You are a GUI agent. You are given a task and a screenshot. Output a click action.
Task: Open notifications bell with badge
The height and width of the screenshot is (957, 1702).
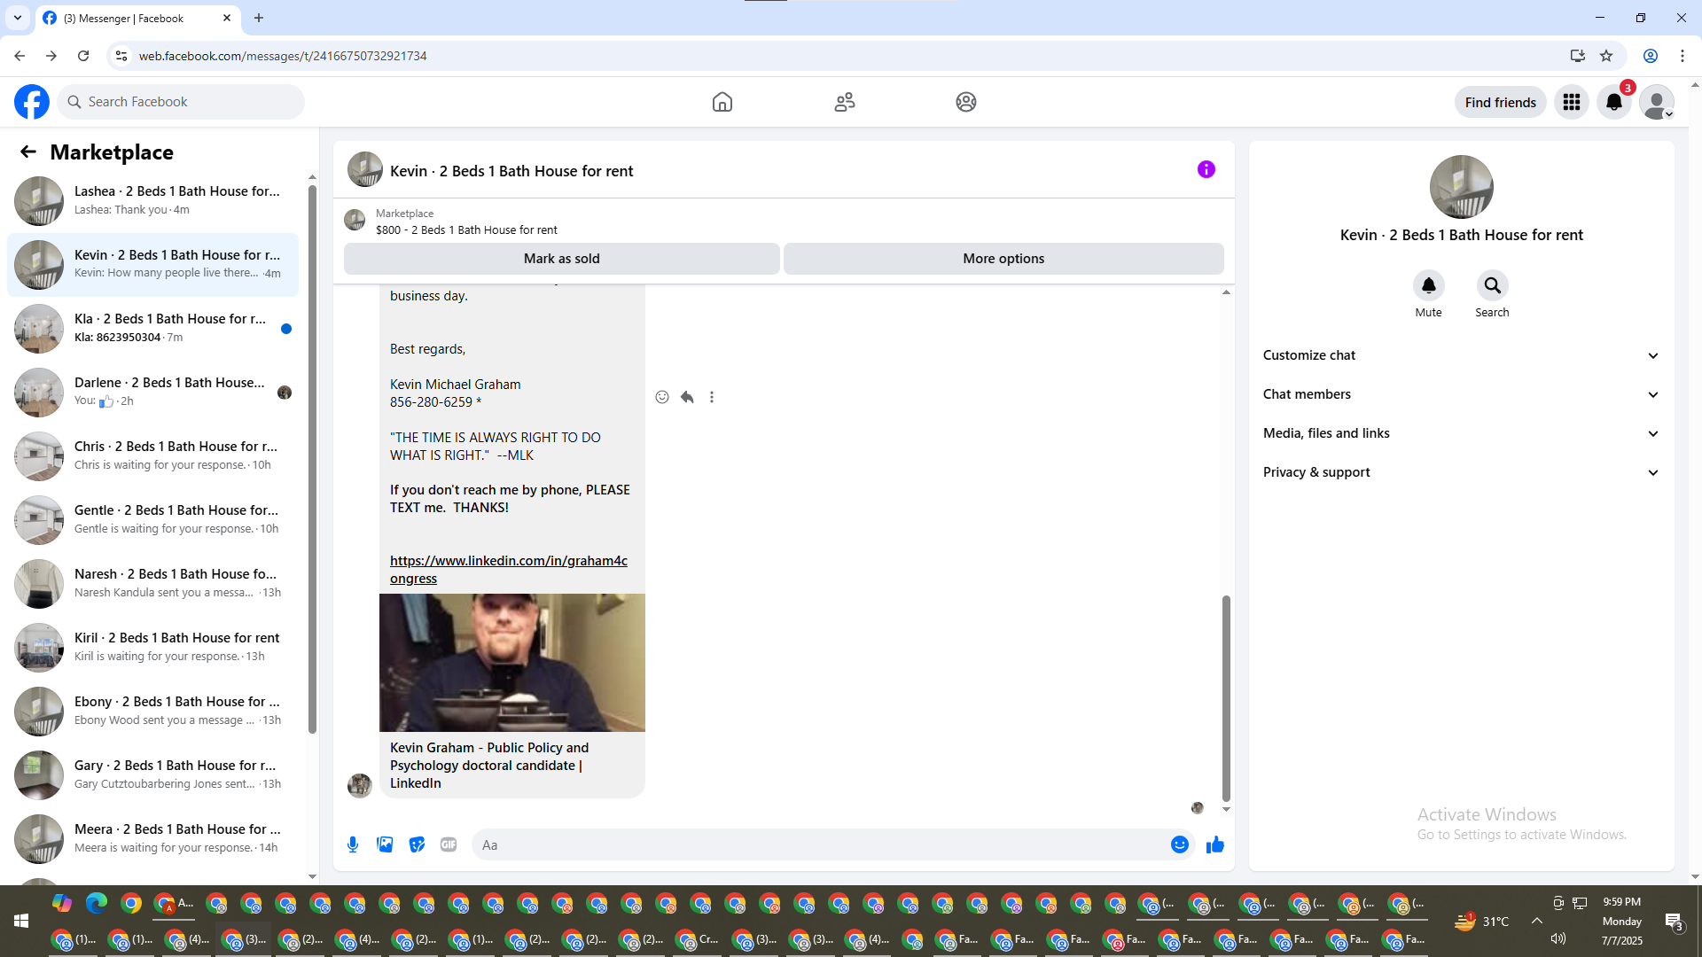click(x=1614, y=102)
